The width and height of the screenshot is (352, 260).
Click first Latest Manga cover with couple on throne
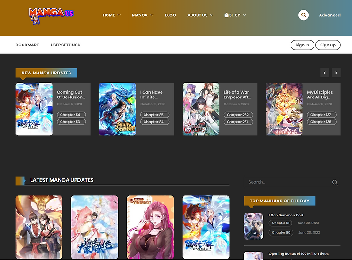39,227
